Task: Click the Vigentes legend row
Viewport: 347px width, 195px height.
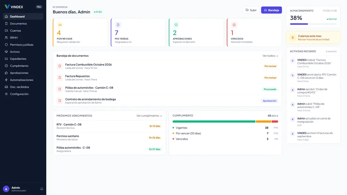Action: point(225,128)
